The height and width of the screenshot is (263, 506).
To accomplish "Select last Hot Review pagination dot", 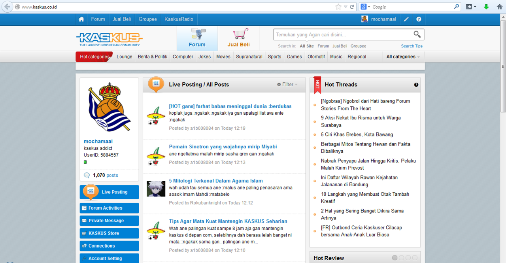I will 415,258.
